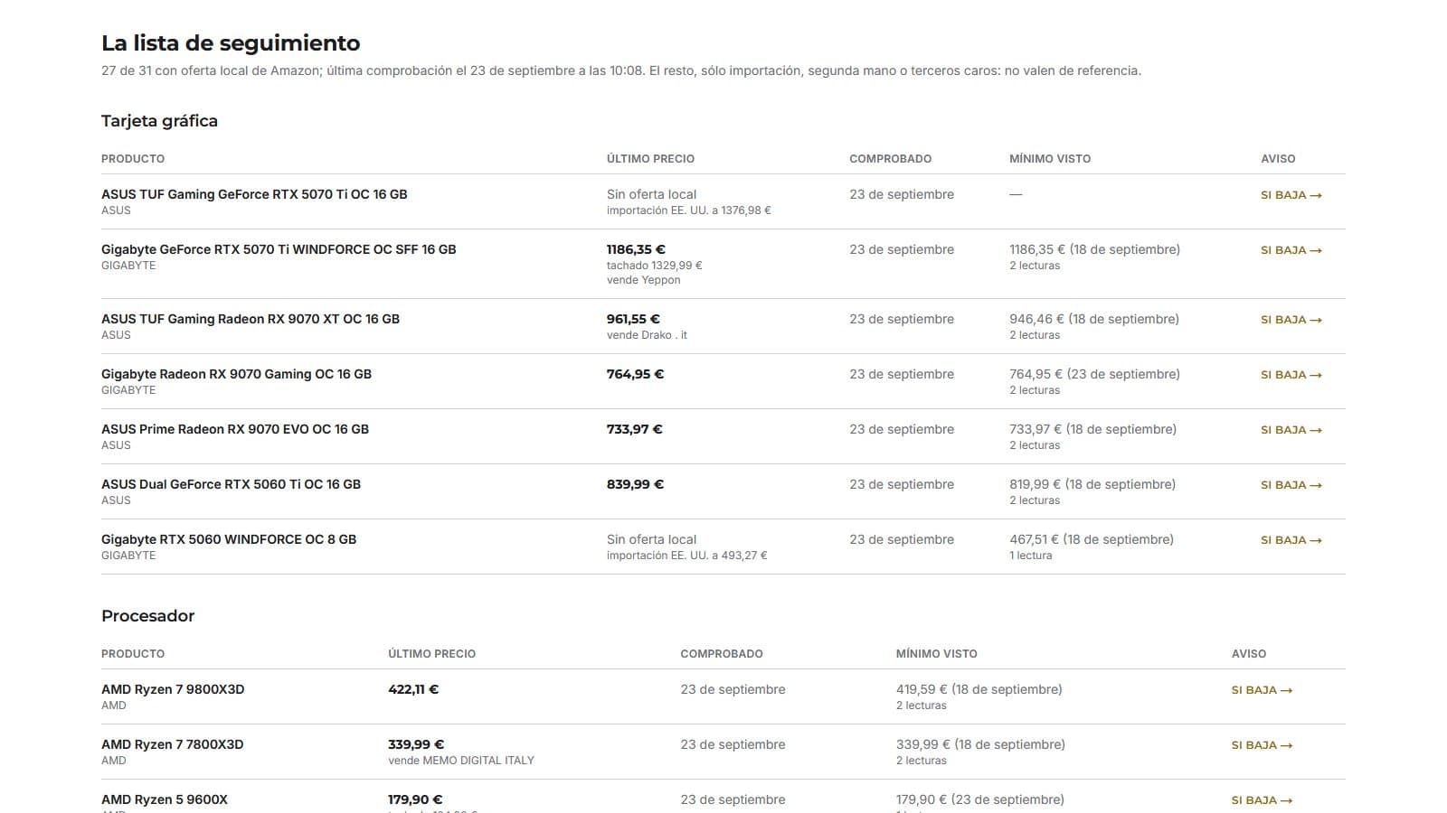Select product name Gigabyte RTX 5060 WINDFORCE OC 8 GB
Image resolution: width=1447 pixels, height=813 pixels.
(229, 539)
